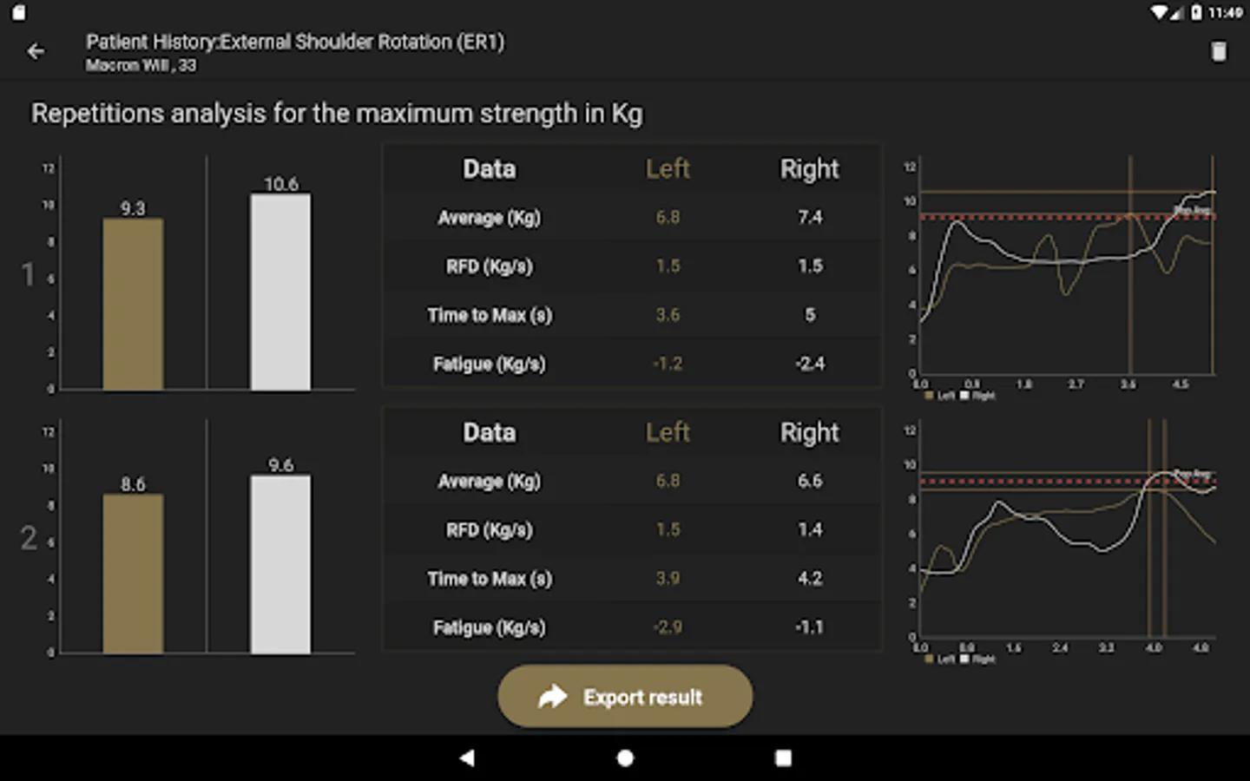Screen dimensions: 1250x781
Task: Tap Android home circle button
Action: [625, 758]
